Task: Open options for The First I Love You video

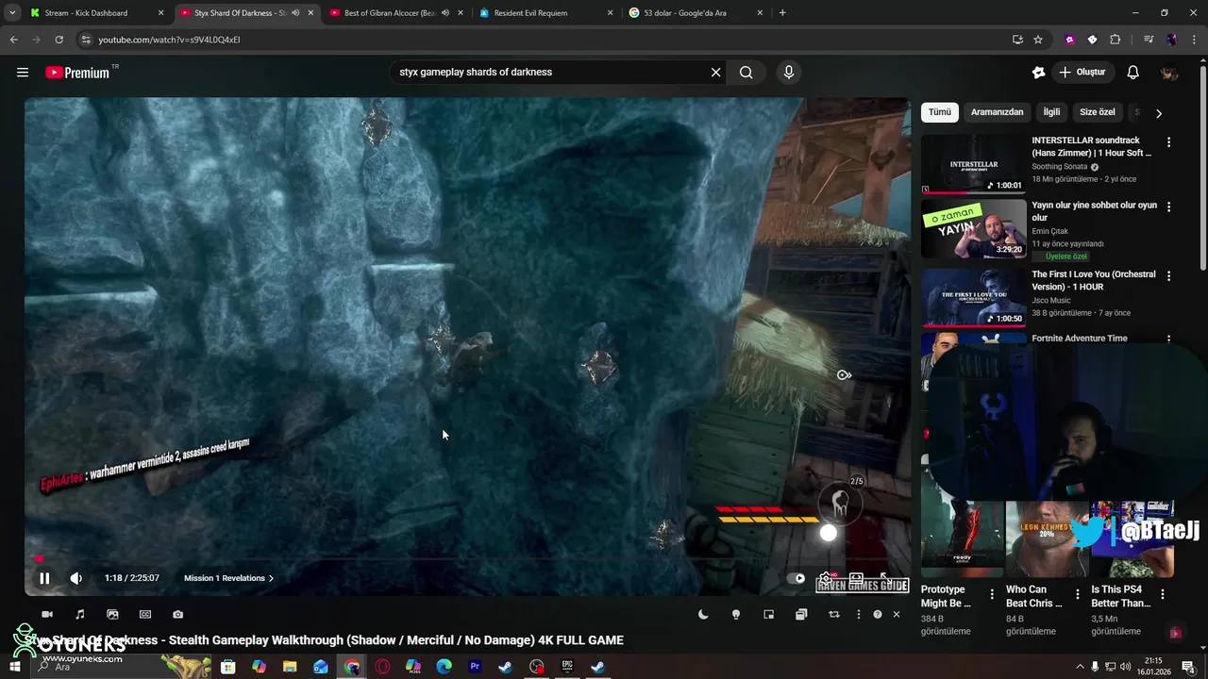Action: (1168, 276)
